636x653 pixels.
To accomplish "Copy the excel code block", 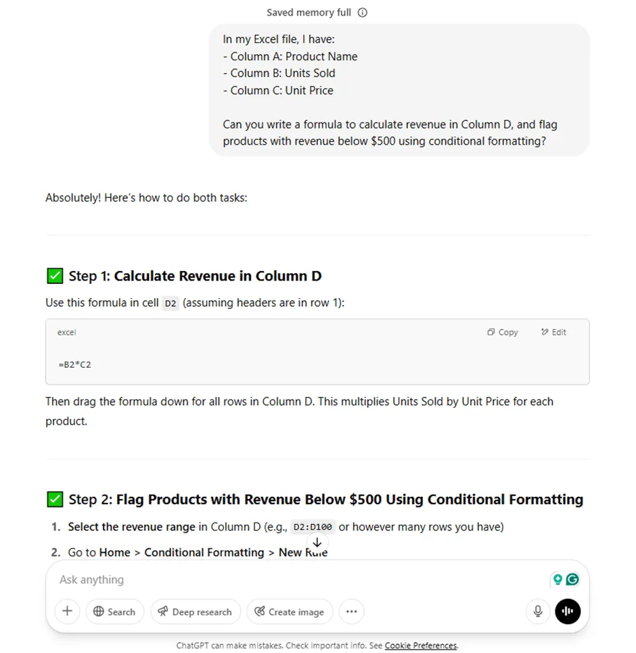I will coord(503,332).
